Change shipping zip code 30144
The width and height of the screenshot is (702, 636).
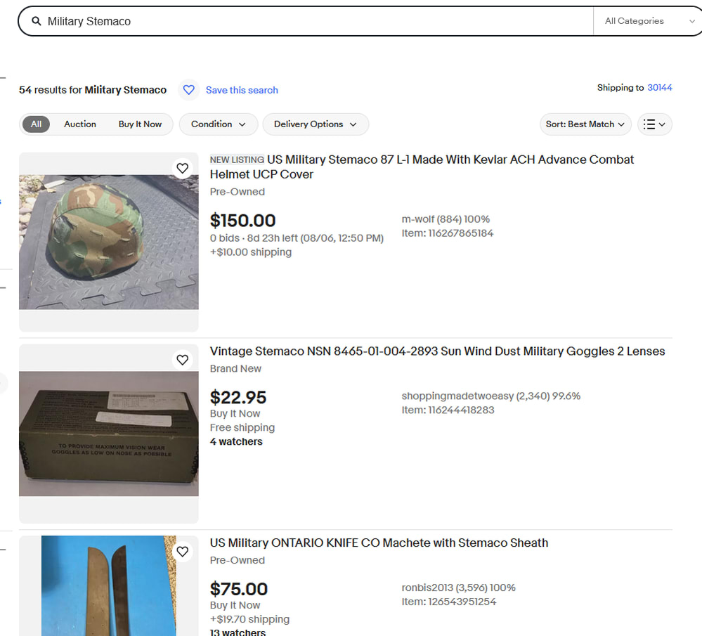click(x=659, y=87)
